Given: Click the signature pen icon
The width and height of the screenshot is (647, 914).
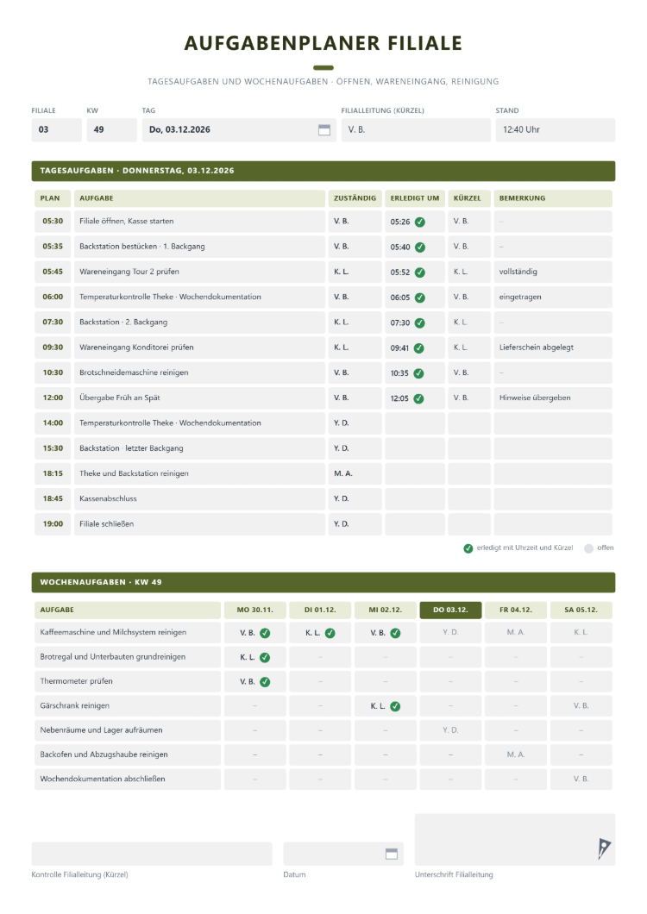Looking at the screenshot, I should pos(604,848).
